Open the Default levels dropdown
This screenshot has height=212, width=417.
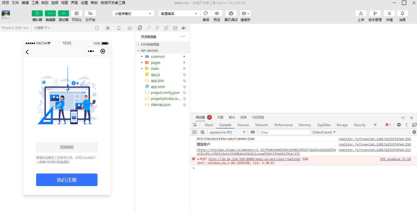324,132
